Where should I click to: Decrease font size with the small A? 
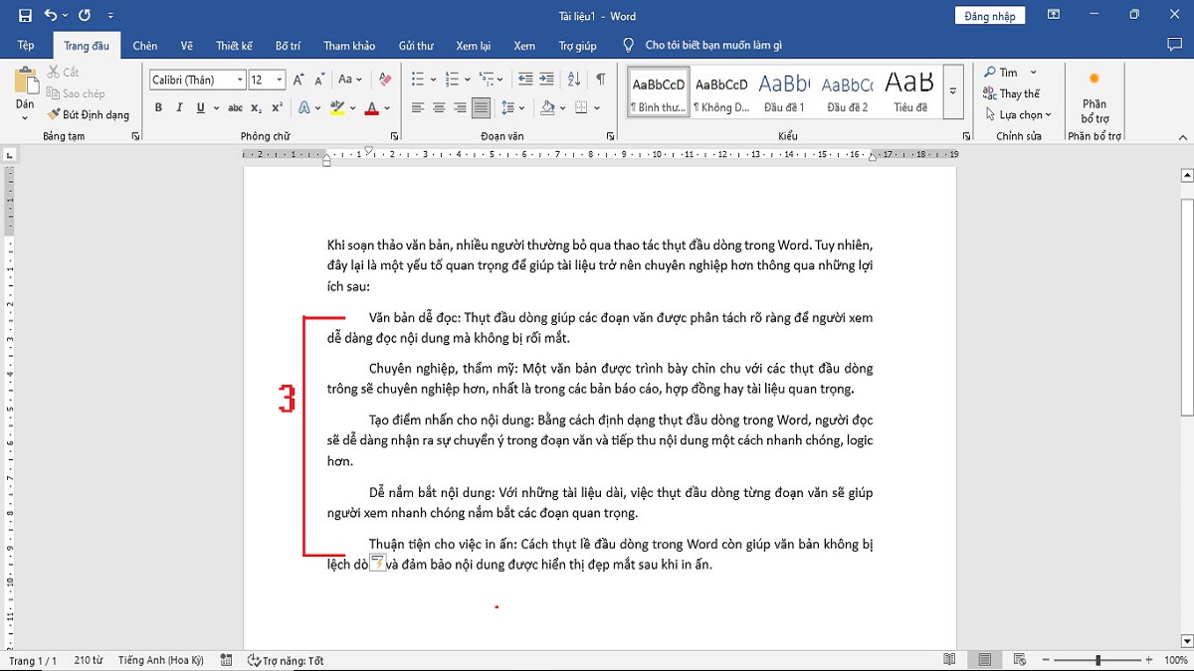coord(319,80)
